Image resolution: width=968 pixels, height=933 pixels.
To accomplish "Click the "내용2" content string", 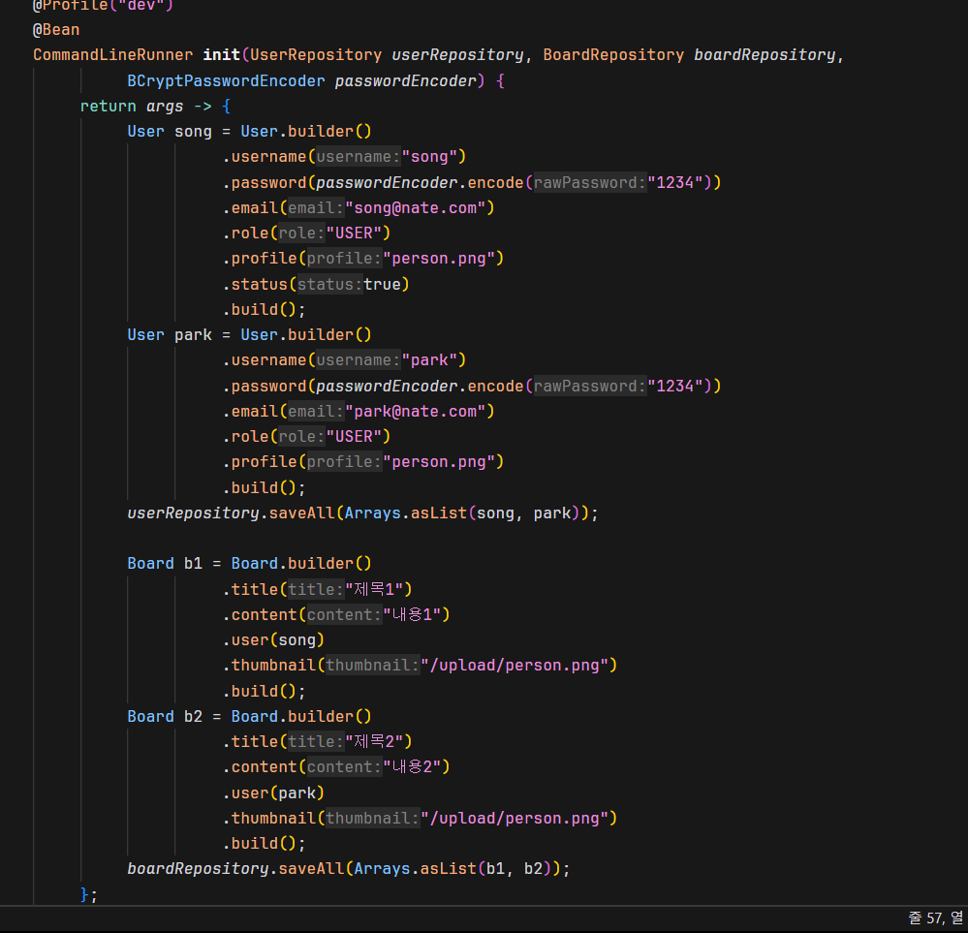I will (412, 767).
